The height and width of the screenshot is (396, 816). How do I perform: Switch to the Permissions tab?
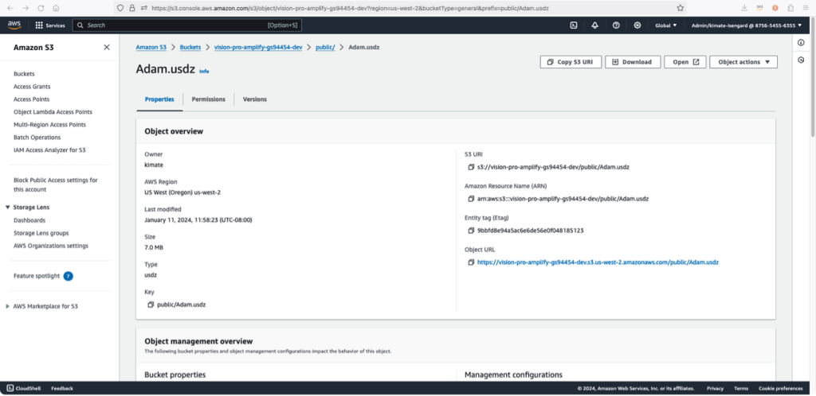208,99
